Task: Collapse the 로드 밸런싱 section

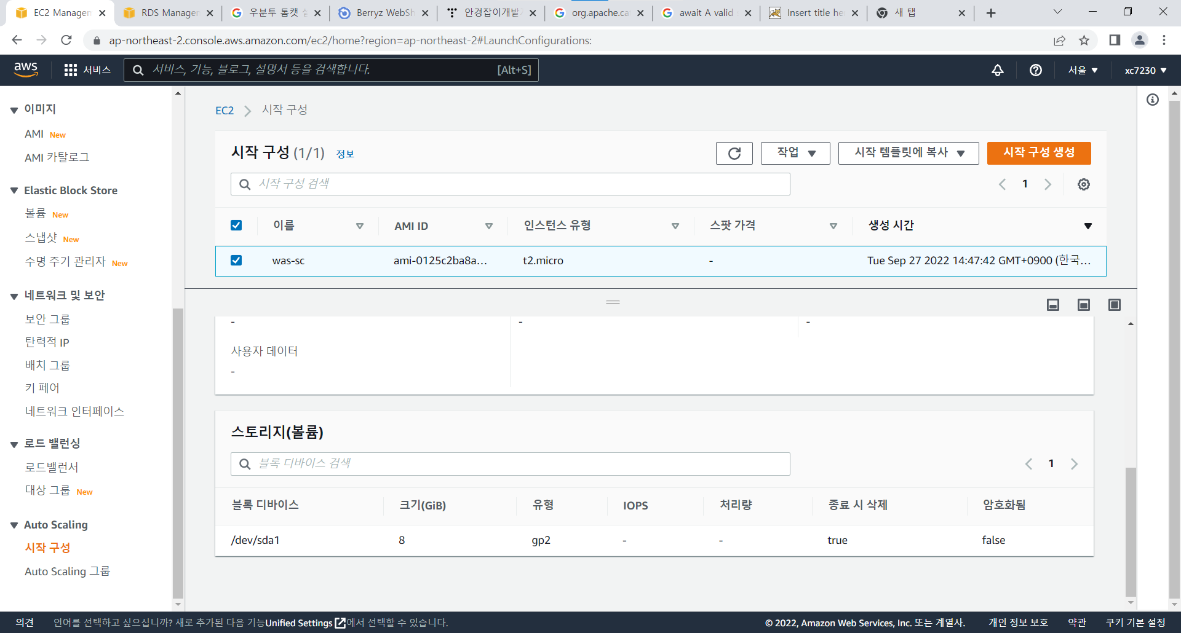Action: point(14,444)
